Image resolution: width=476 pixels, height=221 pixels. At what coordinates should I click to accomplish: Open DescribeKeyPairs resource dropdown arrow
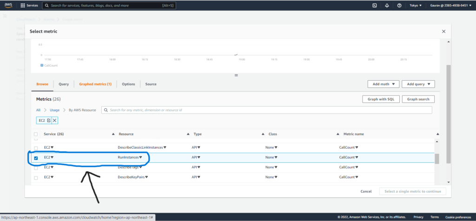tap(146, 177)
